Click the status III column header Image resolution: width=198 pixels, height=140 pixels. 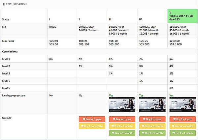(x=110, y=19)
